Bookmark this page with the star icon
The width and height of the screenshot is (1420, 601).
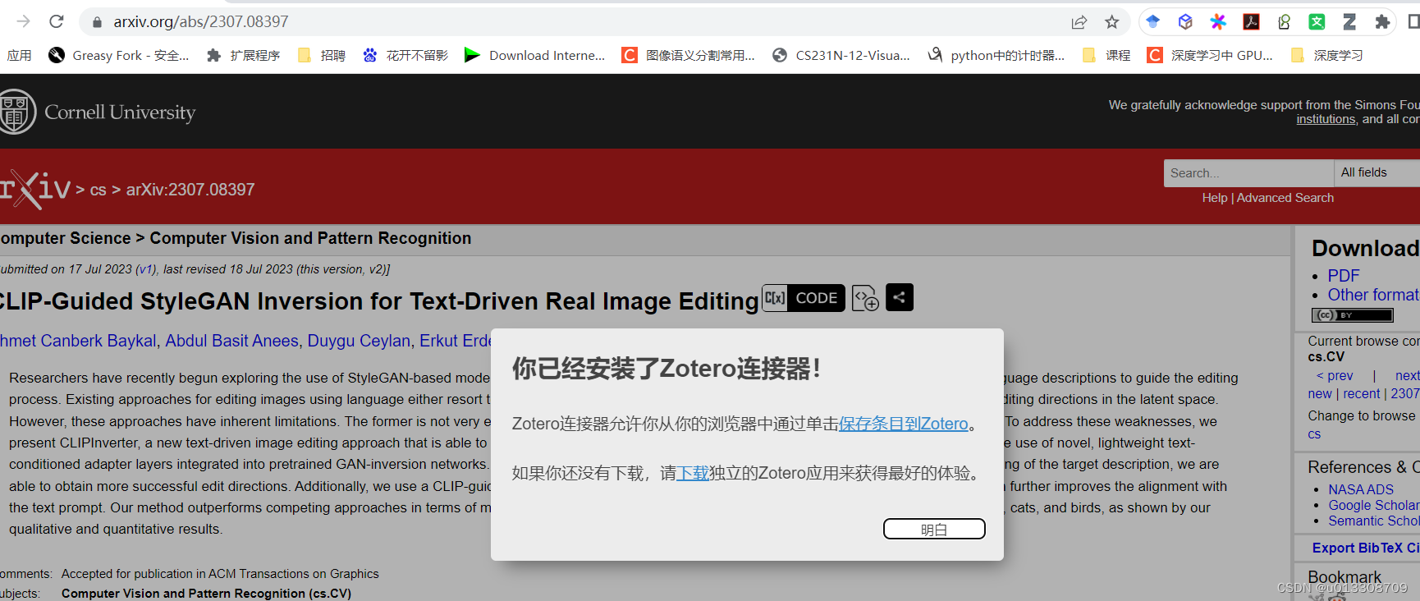click(1111, 22)
